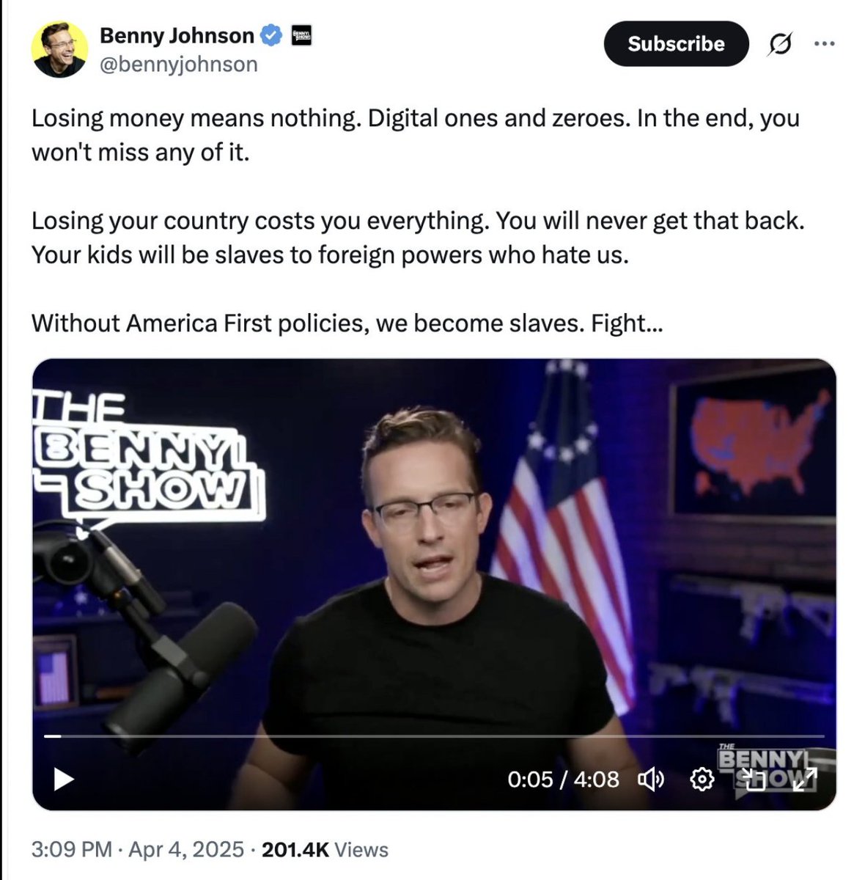This screenshot has width=854, height=880.
Task: Click the 0:05 / 4:08 time display
Action: pyautogui.click(x=563, y=779)
